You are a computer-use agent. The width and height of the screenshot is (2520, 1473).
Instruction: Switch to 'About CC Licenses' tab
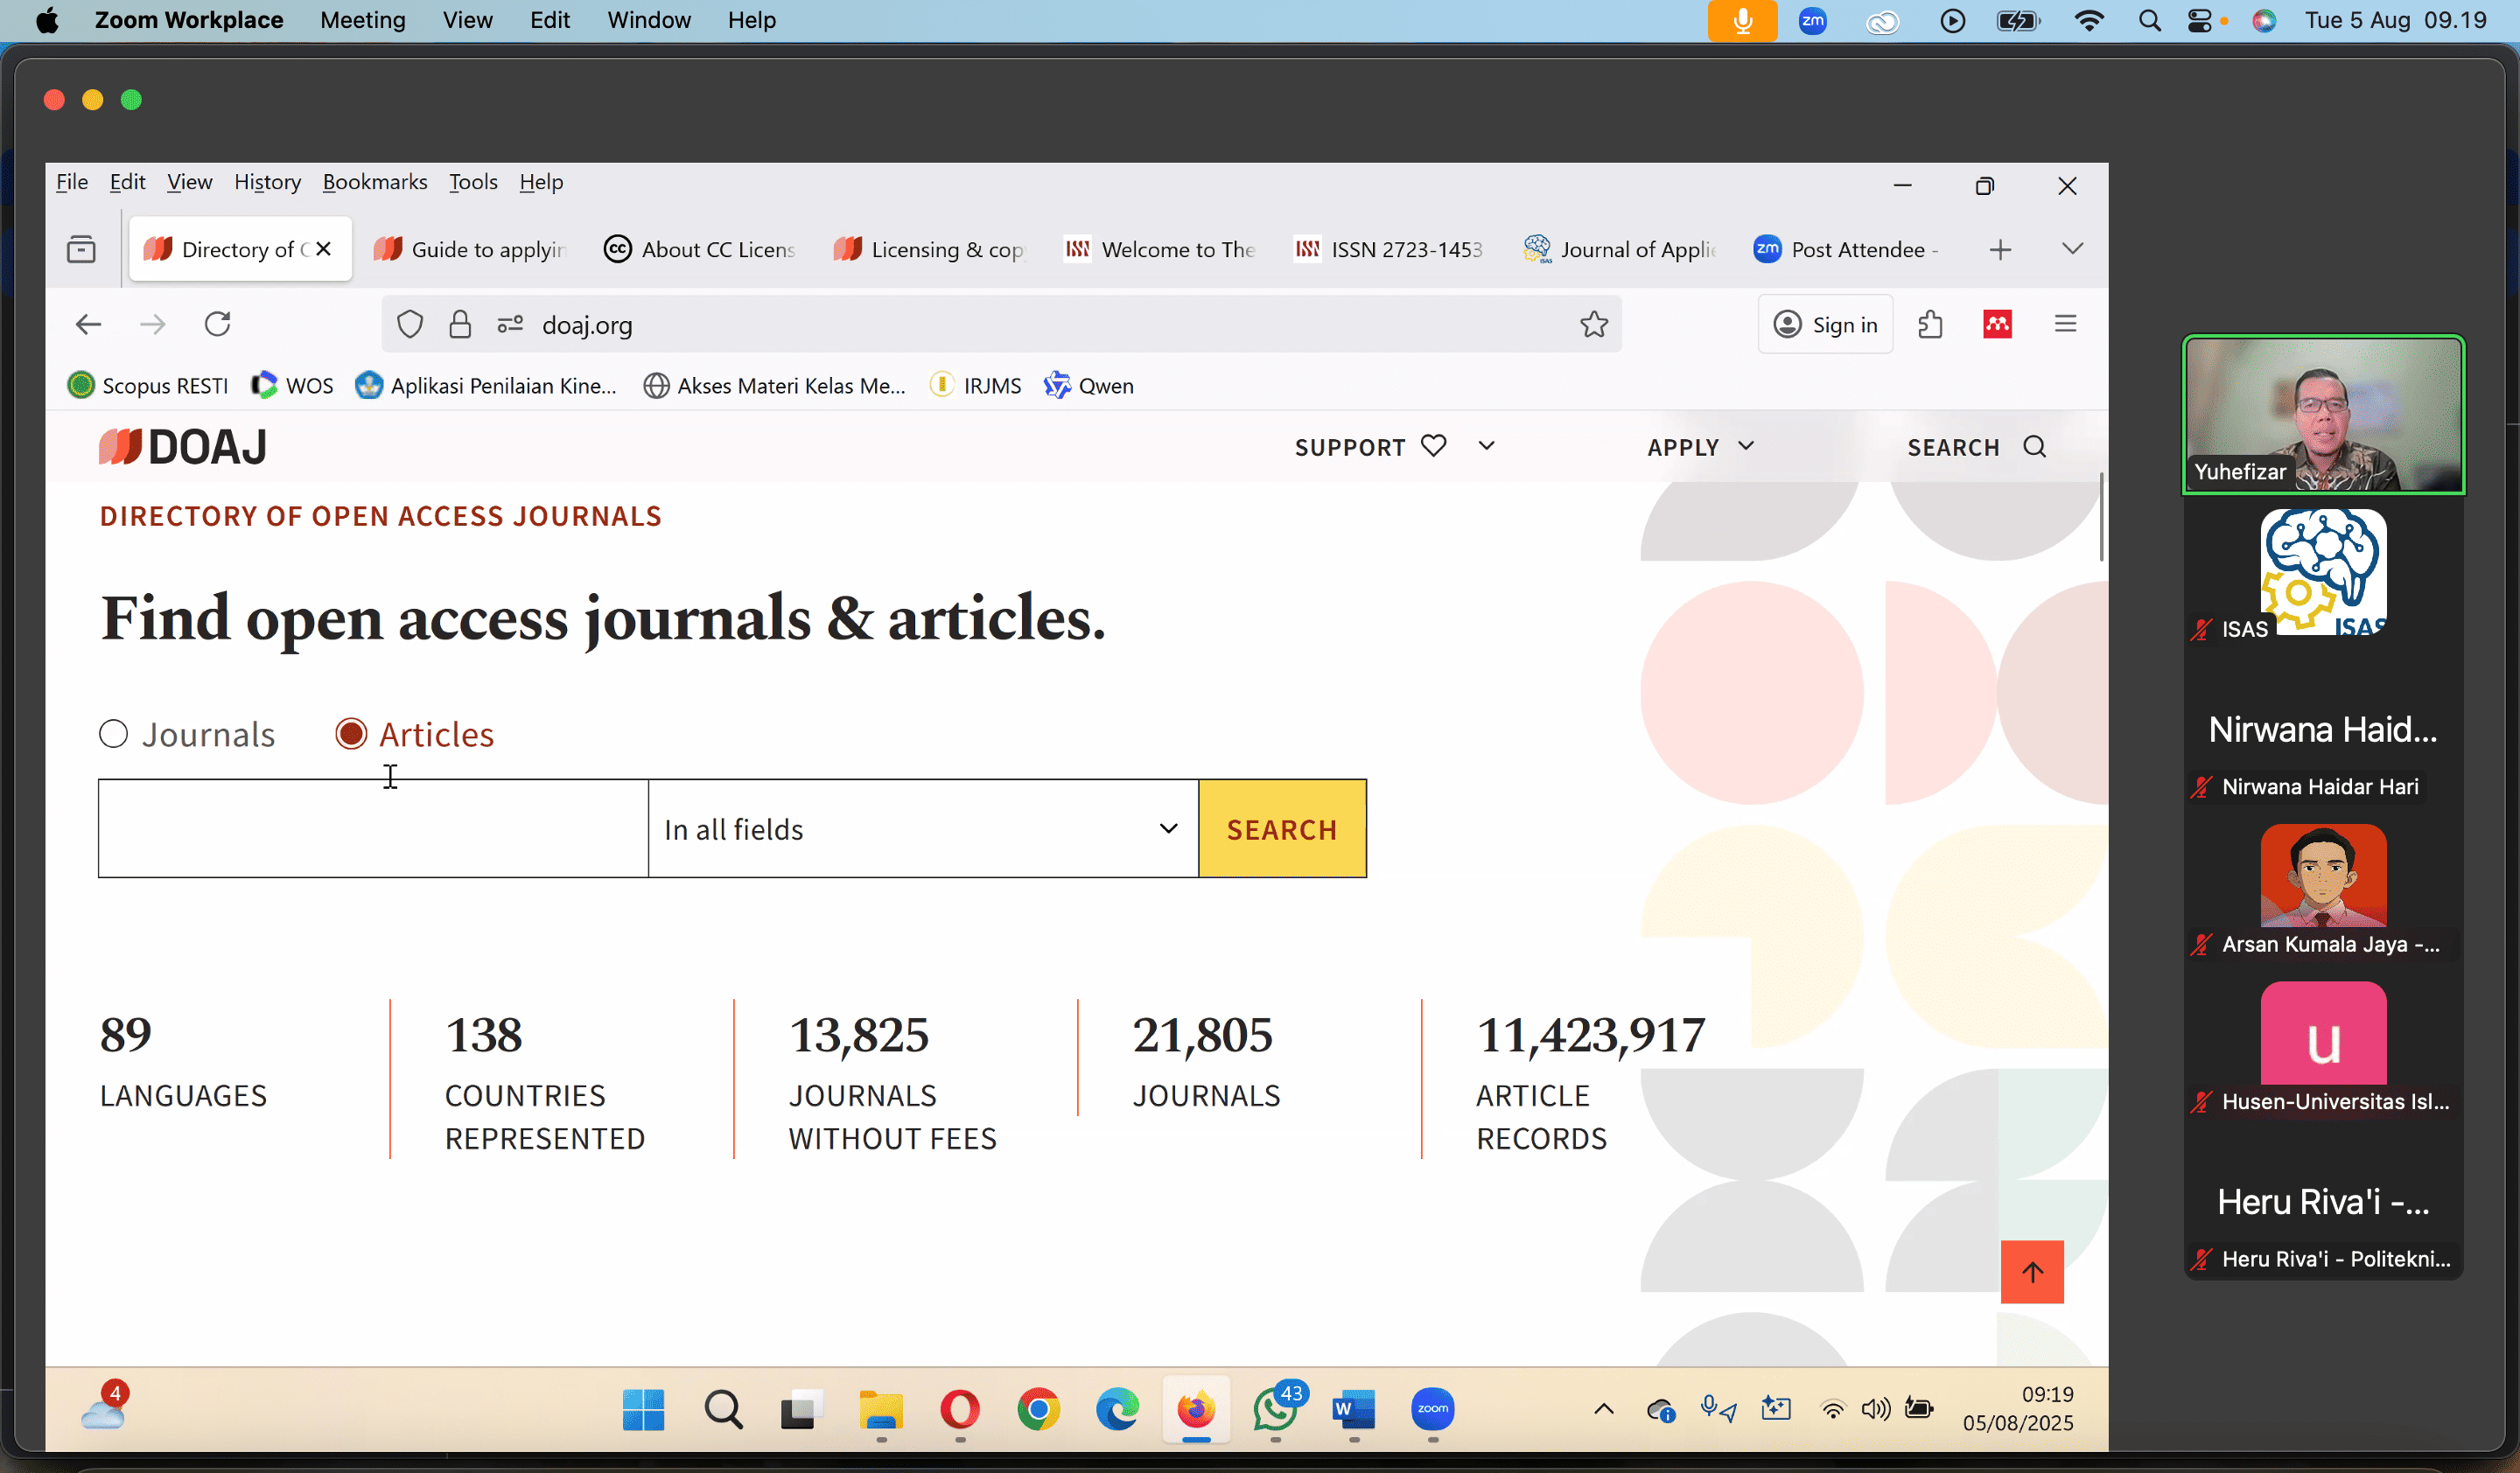(700, 248)
